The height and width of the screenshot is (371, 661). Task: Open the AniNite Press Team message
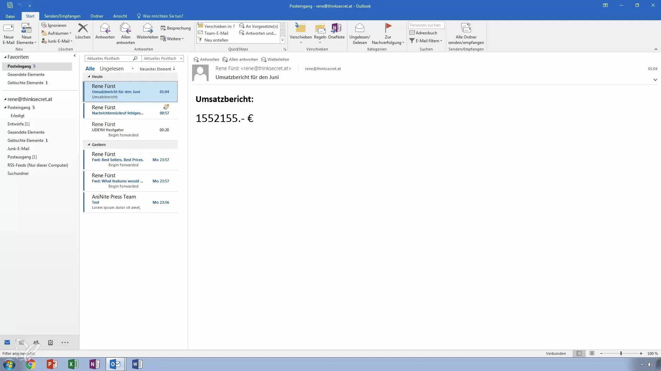[x=130, y=202]
